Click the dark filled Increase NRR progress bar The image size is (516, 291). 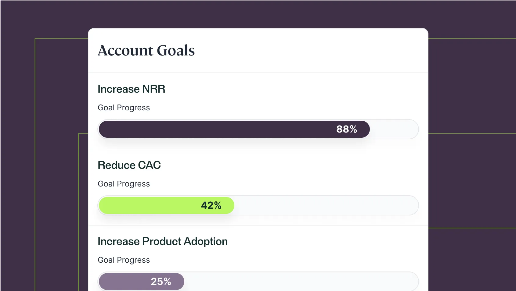coord(214,129)
